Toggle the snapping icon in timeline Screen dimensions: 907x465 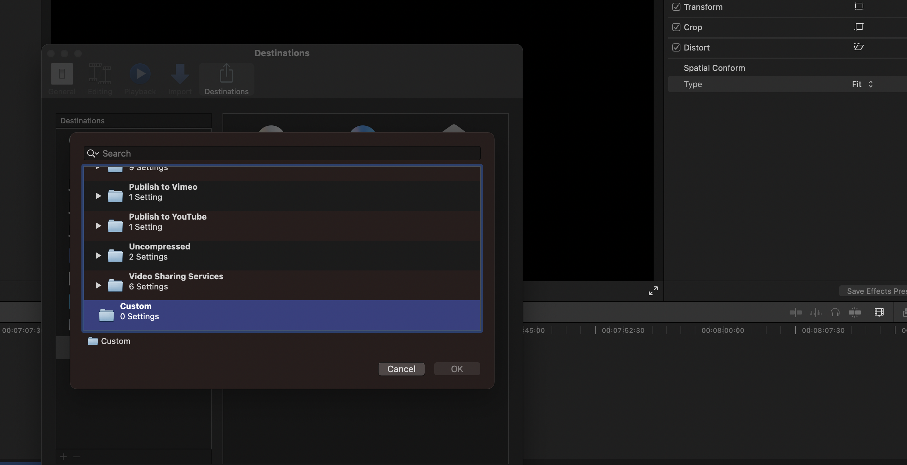tap(854, 312)
